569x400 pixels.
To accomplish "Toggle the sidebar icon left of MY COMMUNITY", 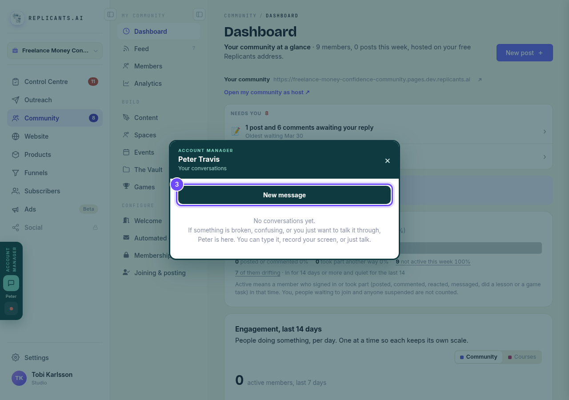I will pyautogui.click(x=110, y=14).
